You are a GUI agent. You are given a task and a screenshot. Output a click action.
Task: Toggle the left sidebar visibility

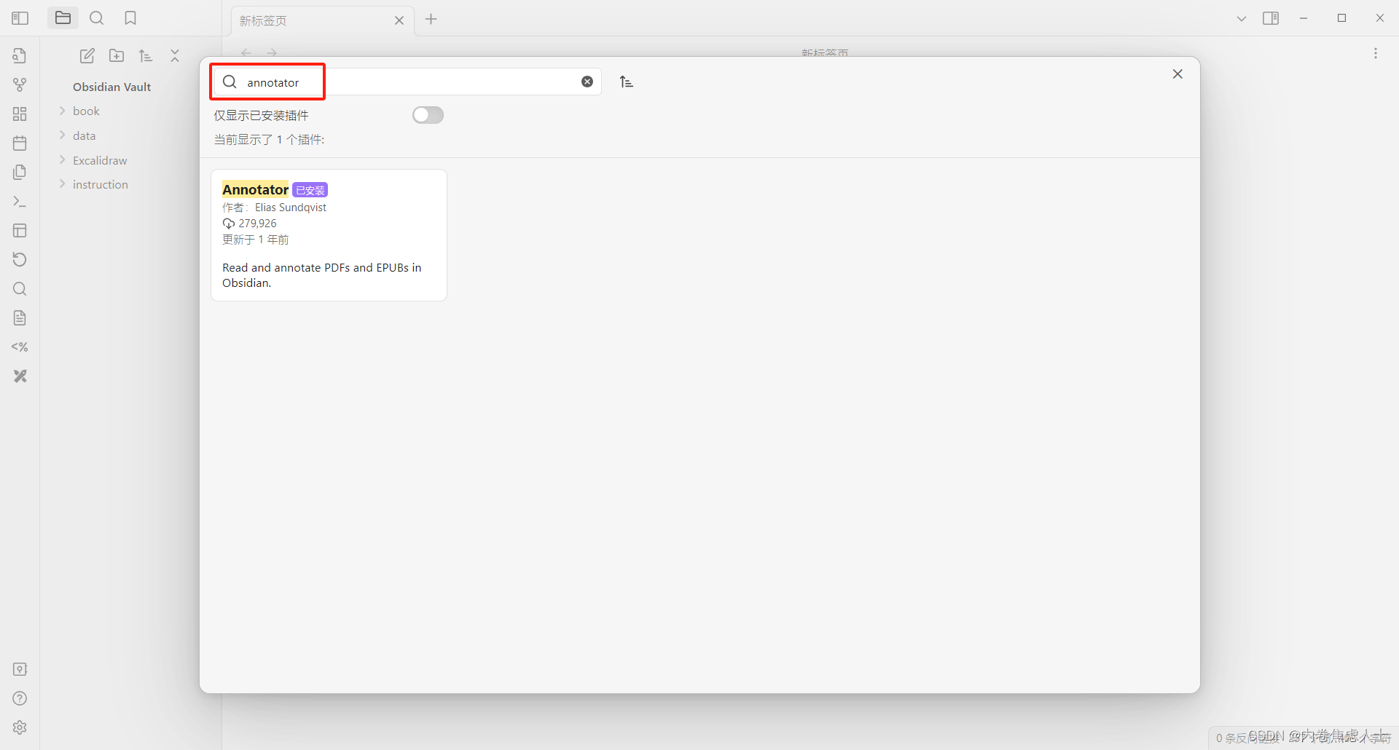pyautogui.click(x=20, y=17)
